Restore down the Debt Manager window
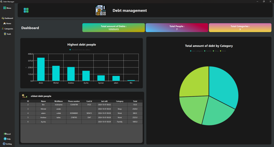The width and height of the screenshot is (274, 147). coord(264,2)
